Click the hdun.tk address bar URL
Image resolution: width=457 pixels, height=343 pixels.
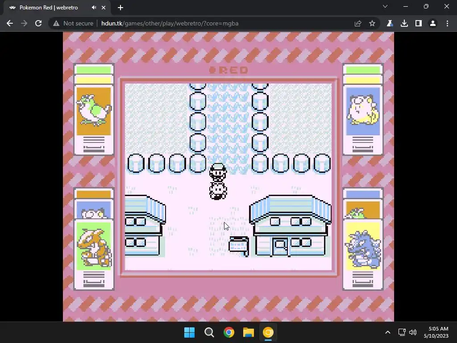point(170,23)
